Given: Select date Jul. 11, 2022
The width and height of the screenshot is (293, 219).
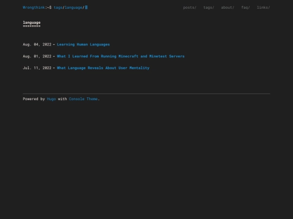Looking at the screenshot, I should click(x=37, y=68).
